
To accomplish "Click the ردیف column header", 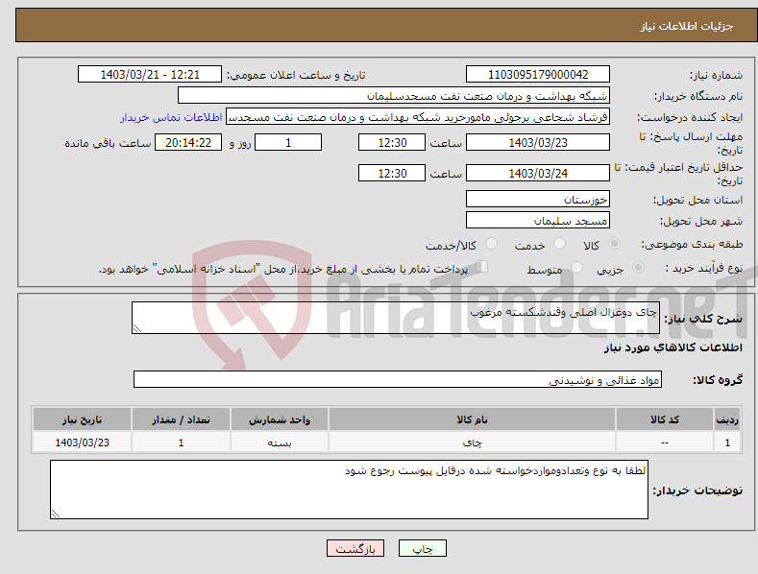I will (x=727, y=419).
